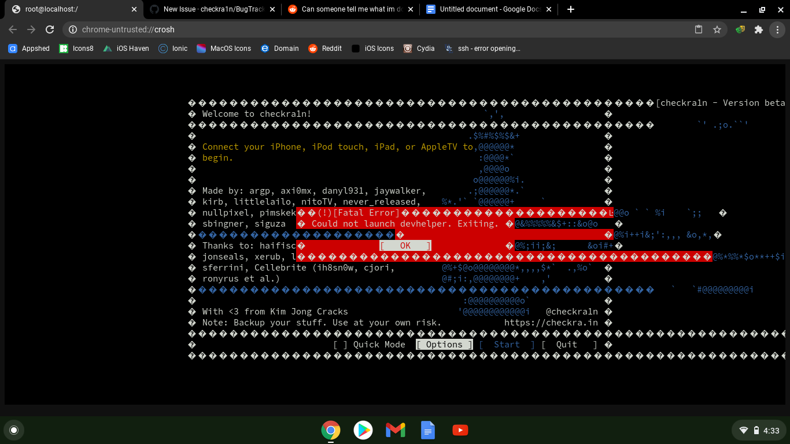Screen dimensions: 790x444
Task: Launch Chrome from the shelf
Action: click(330, 430)
